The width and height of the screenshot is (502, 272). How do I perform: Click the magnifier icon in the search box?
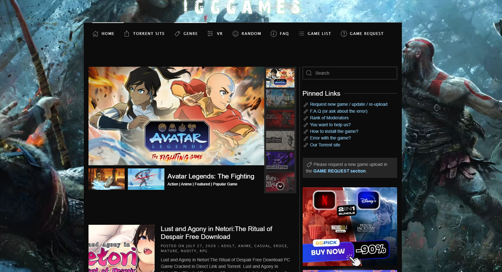click(309, 73)
